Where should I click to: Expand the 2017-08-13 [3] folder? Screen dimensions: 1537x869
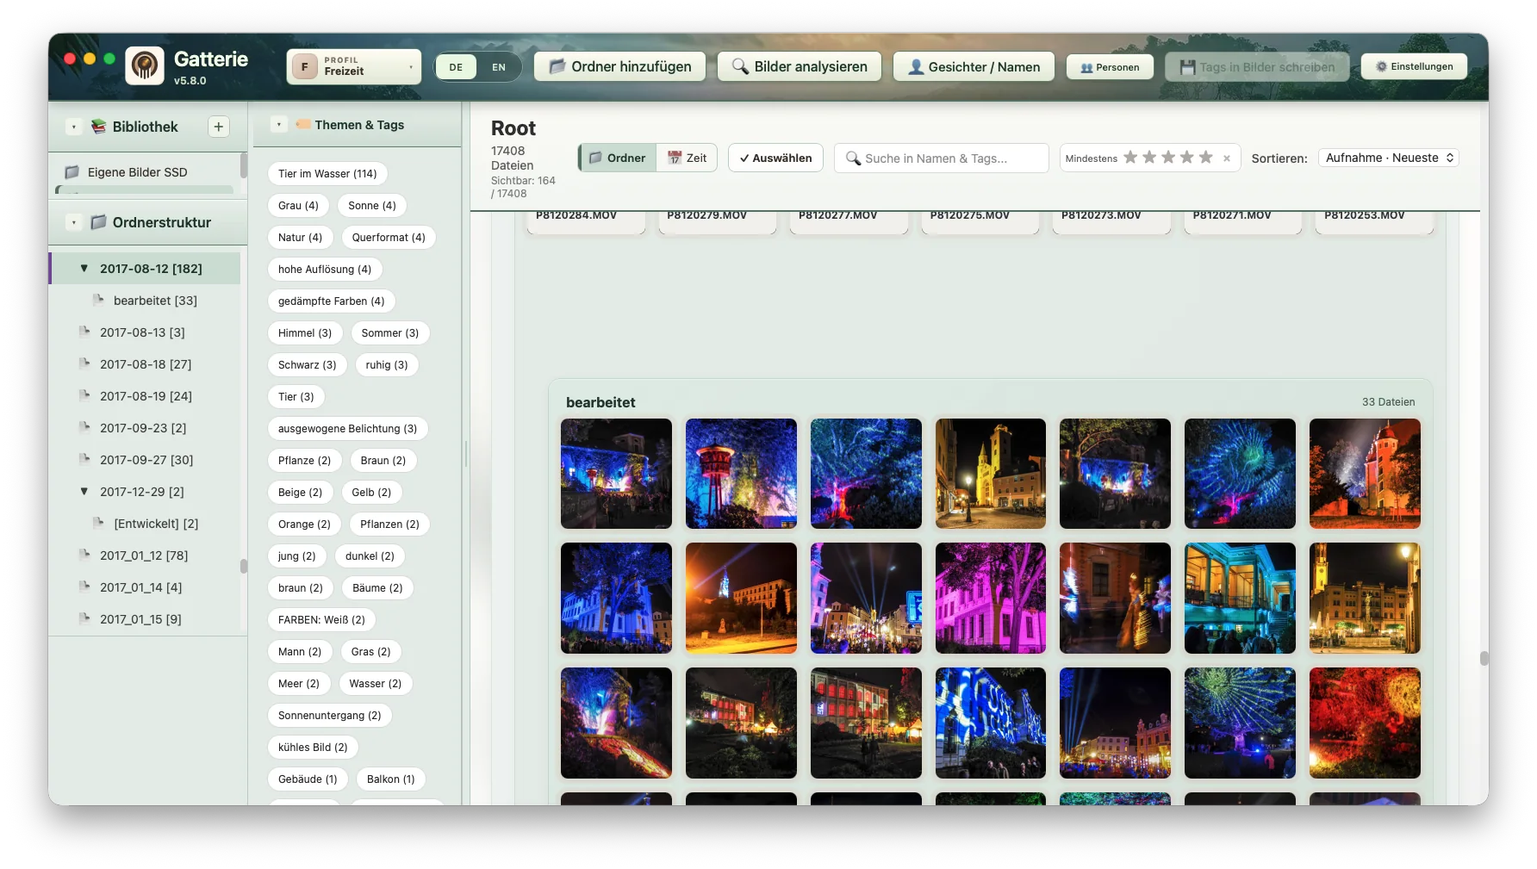tap(84, 332)
